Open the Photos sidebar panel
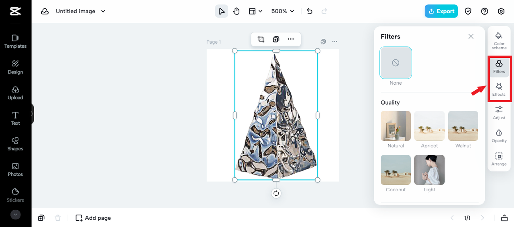This screenshot has height=227, width=514. click(15, 170)
